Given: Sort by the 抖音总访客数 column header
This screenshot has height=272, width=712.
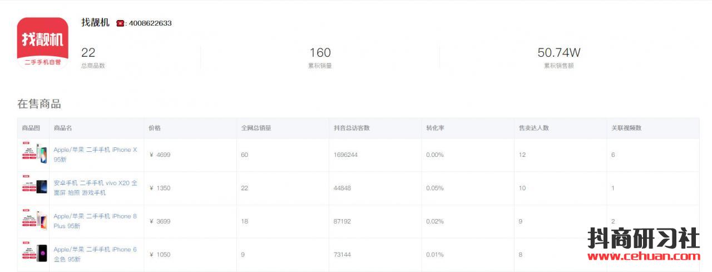Looking at the screenshot, I should click(352, 128).
